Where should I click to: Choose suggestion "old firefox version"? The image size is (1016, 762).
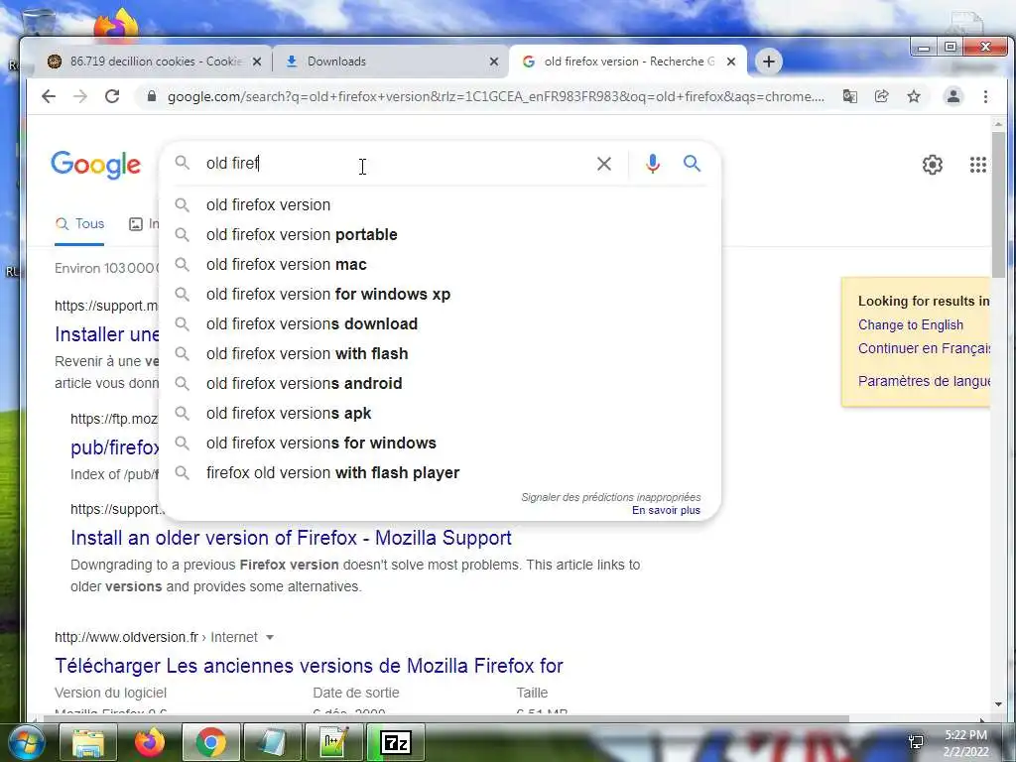[440, 204]
